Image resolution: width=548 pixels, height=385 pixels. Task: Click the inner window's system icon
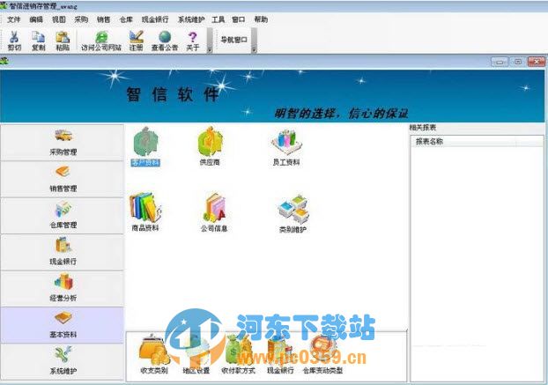tap(4, 62)
